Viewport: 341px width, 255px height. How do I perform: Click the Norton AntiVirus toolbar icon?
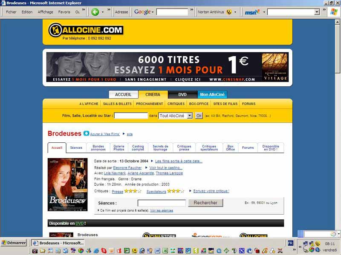[229, 12]
